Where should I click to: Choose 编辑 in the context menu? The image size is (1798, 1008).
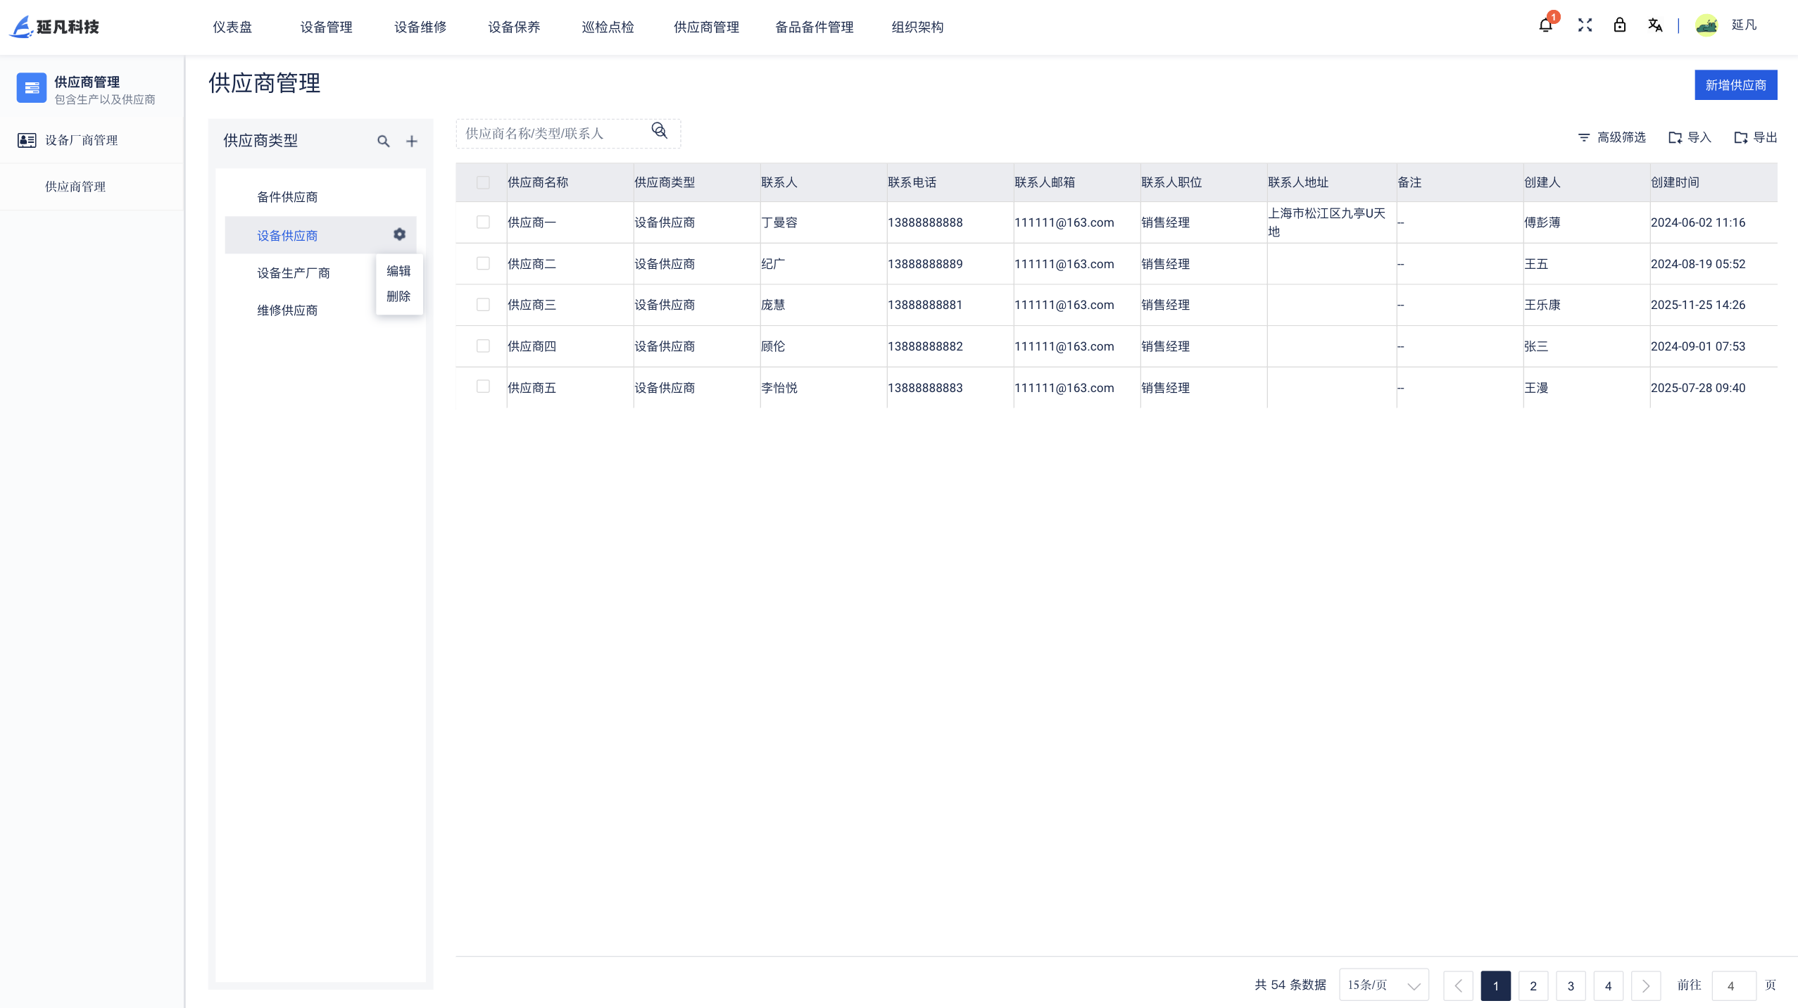pos(398,271)
